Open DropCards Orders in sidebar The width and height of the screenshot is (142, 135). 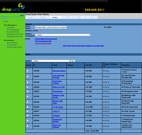tap(13, 32)
